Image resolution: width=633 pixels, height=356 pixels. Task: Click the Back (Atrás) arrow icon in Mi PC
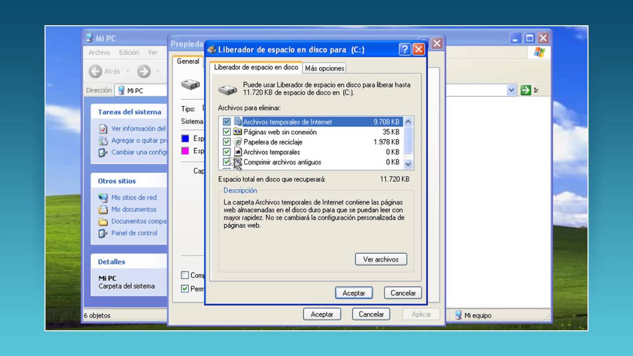(x=95, y=72)
